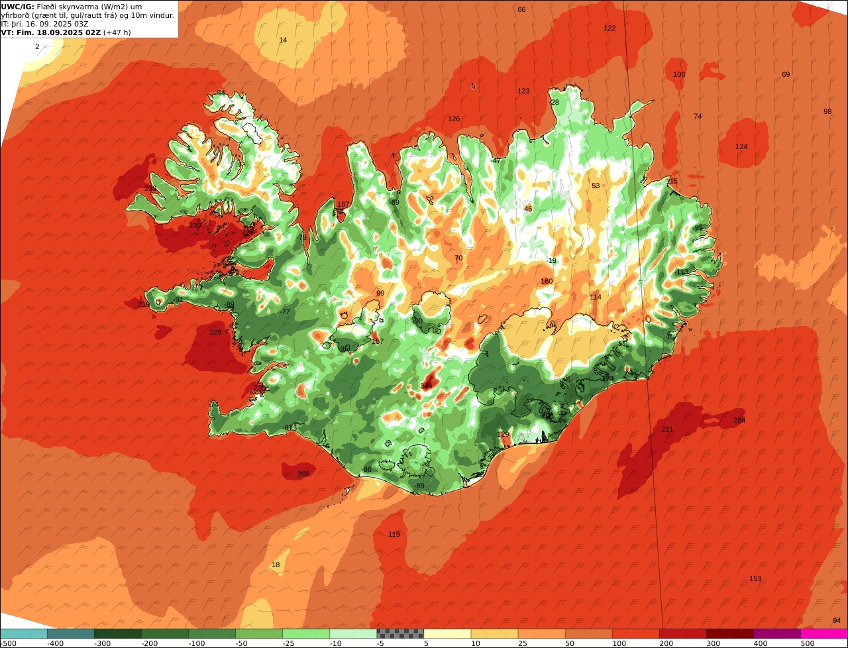848x648 pixels.
Task: Pick the legend swatch between 10 and 25
Action: [494, 633]
